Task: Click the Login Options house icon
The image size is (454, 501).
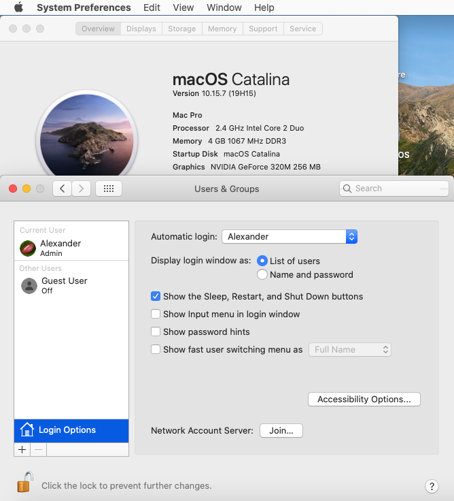Action: tap(27, 430)
